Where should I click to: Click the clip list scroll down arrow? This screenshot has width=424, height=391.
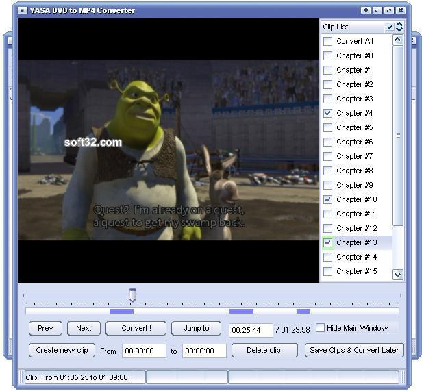coord(397,275)
